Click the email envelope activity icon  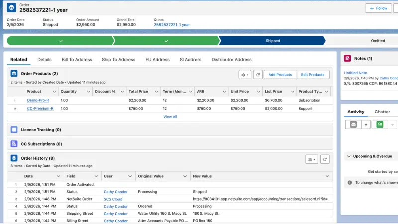[x=353, y=125]
